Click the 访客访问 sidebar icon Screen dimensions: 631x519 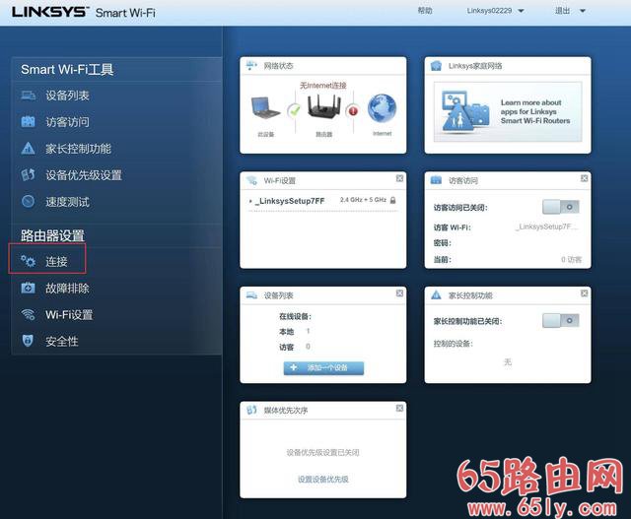[29, 121]
